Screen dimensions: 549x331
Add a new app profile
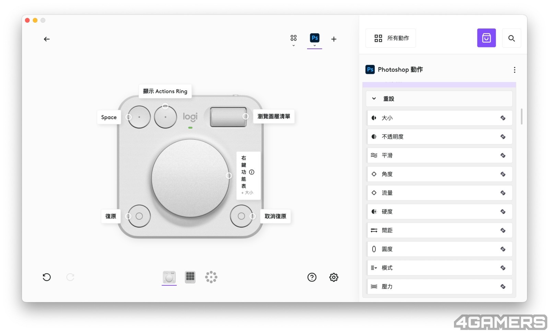point(334,39)
